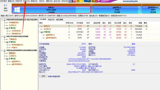Click the back navigation arrow above 基本 MBR
This screenshot has height=90, width=160.
point(4,5)
